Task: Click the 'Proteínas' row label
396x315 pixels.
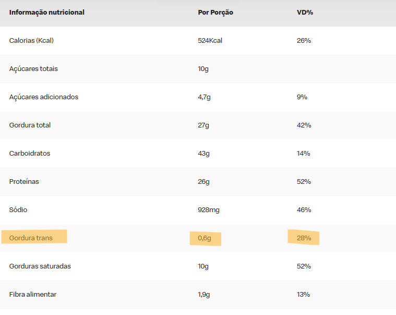Action: [x=24, y=182]
